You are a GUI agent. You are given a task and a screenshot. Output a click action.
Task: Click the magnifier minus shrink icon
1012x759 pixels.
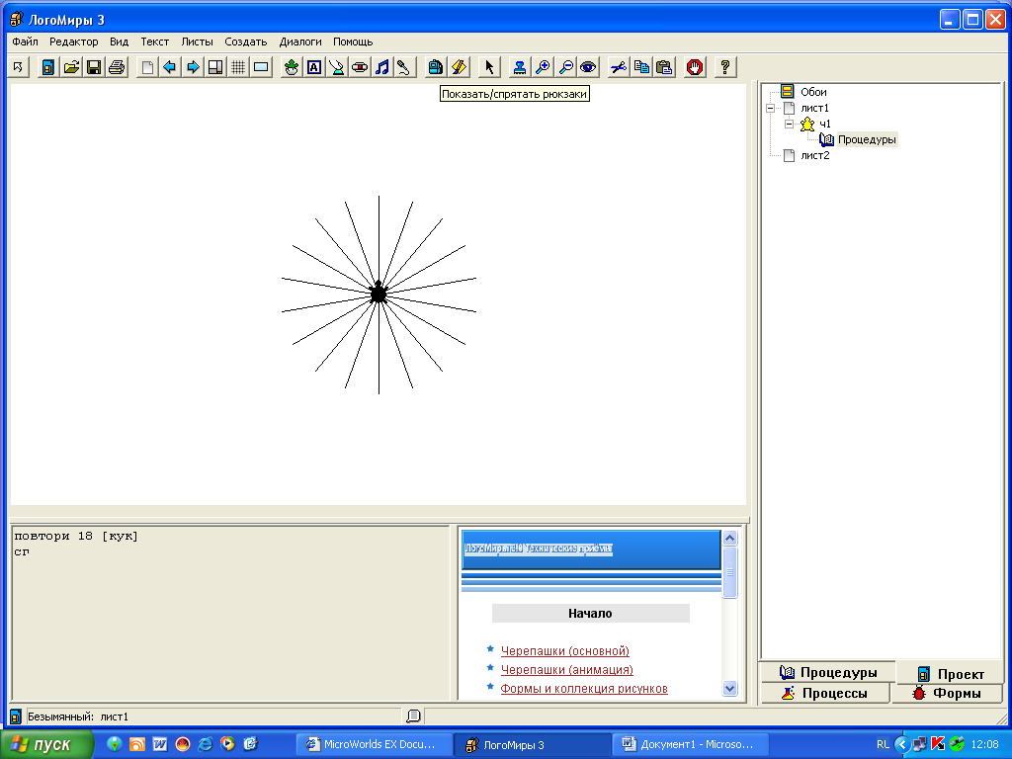(565, 67)
